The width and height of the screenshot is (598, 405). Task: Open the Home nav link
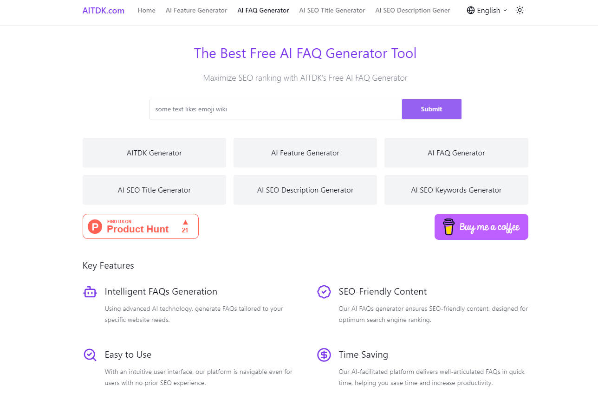146,10
